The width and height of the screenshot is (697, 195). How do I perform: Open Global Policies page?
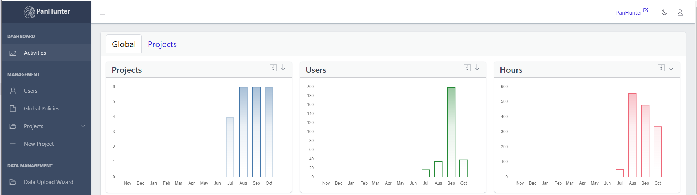coord(41,109)
